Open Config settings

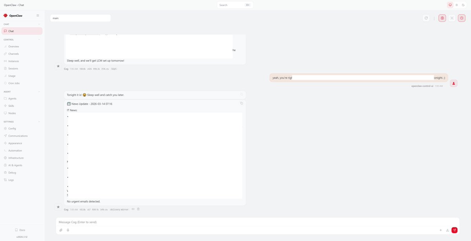pos(22,129)
